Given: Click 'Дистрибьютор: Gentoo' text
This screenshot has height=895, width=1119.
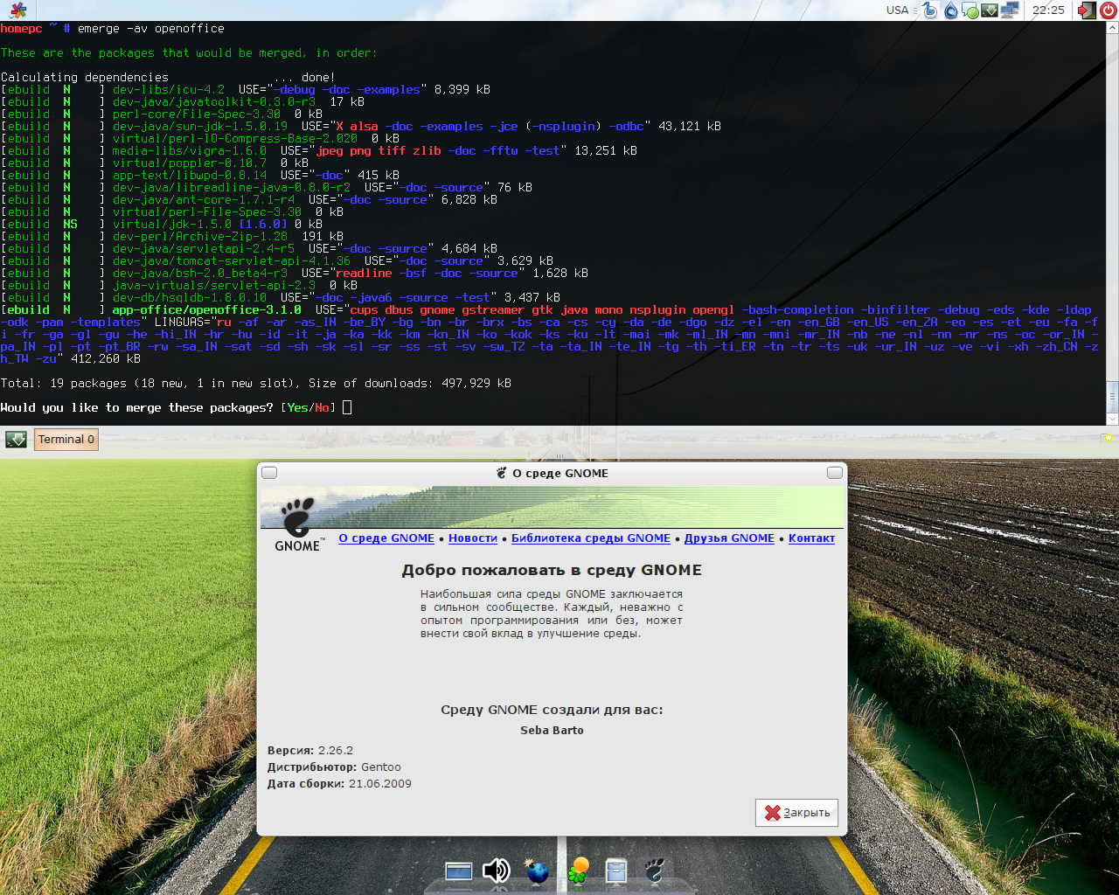Looking at the screenshot, I should tap(334, 767).
